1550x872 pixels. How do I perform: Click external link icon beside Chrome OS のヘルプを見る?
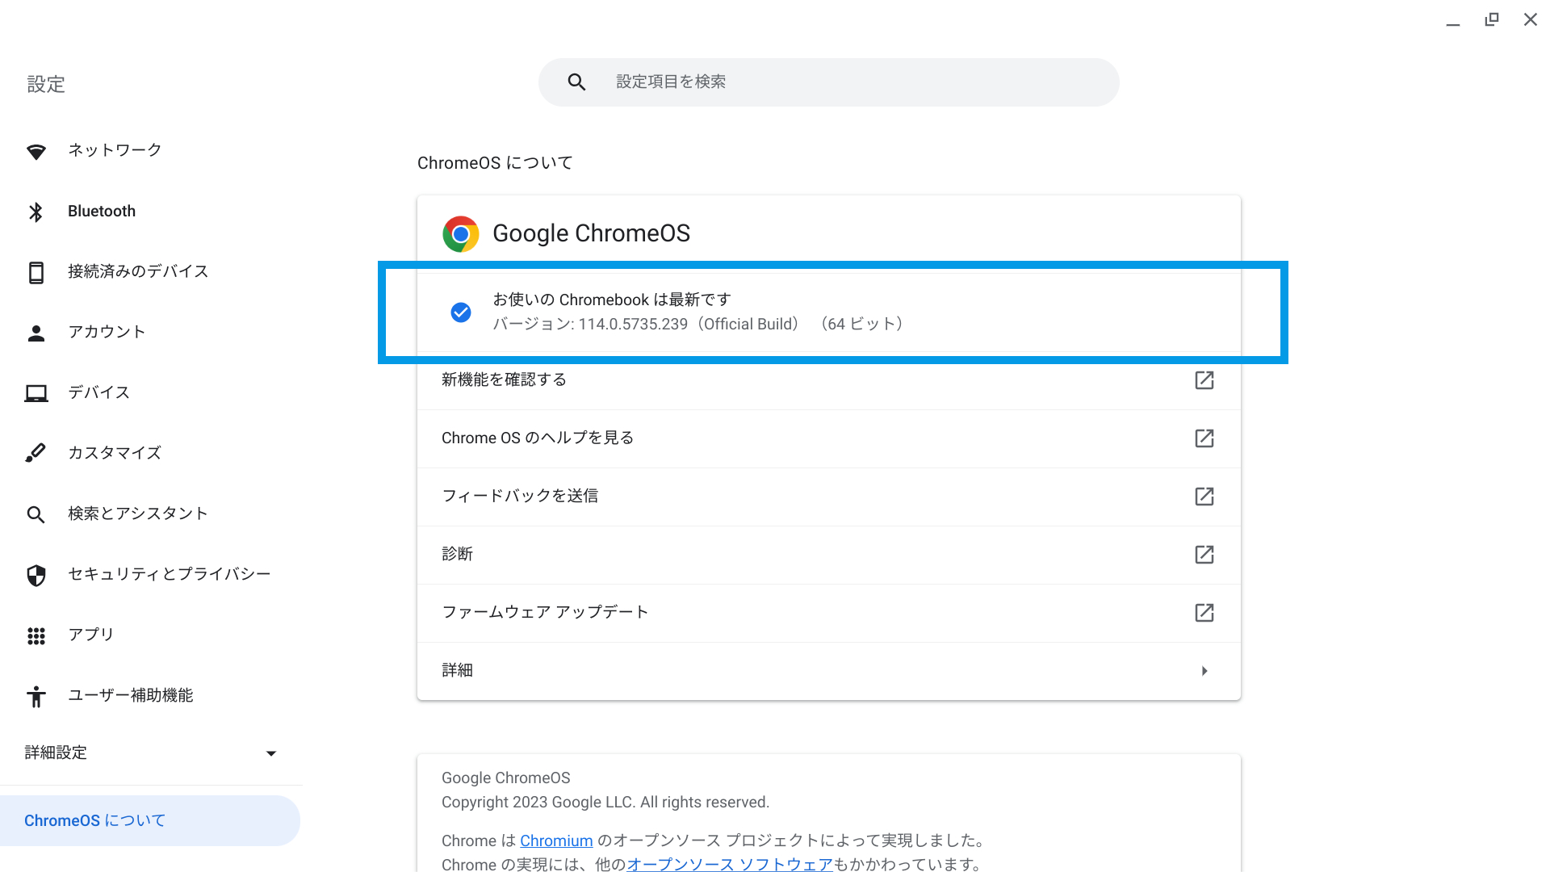pos(1204,438)
